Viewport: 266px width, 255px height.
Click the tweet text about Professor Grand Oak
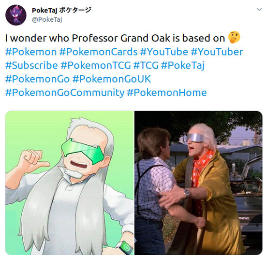click(115, 38)
